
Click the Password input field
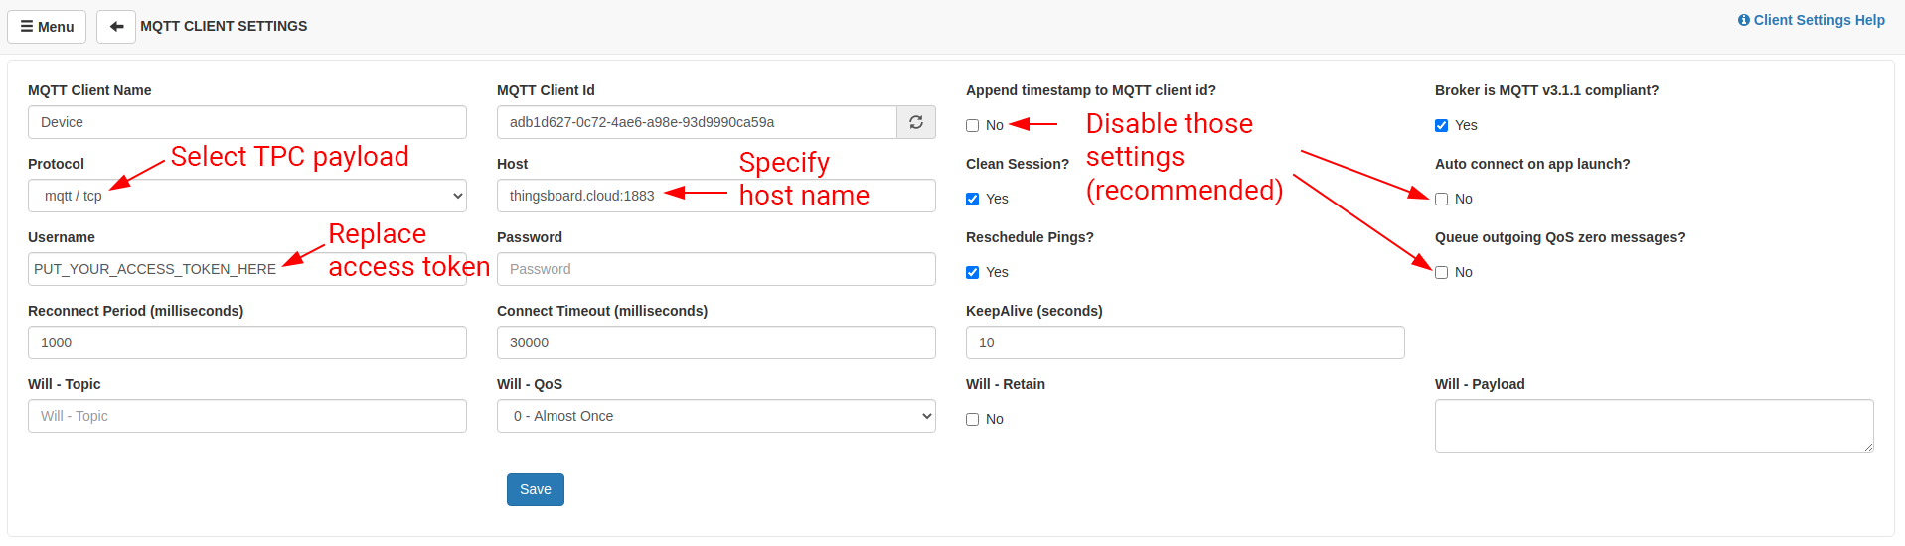pos(715,269)
